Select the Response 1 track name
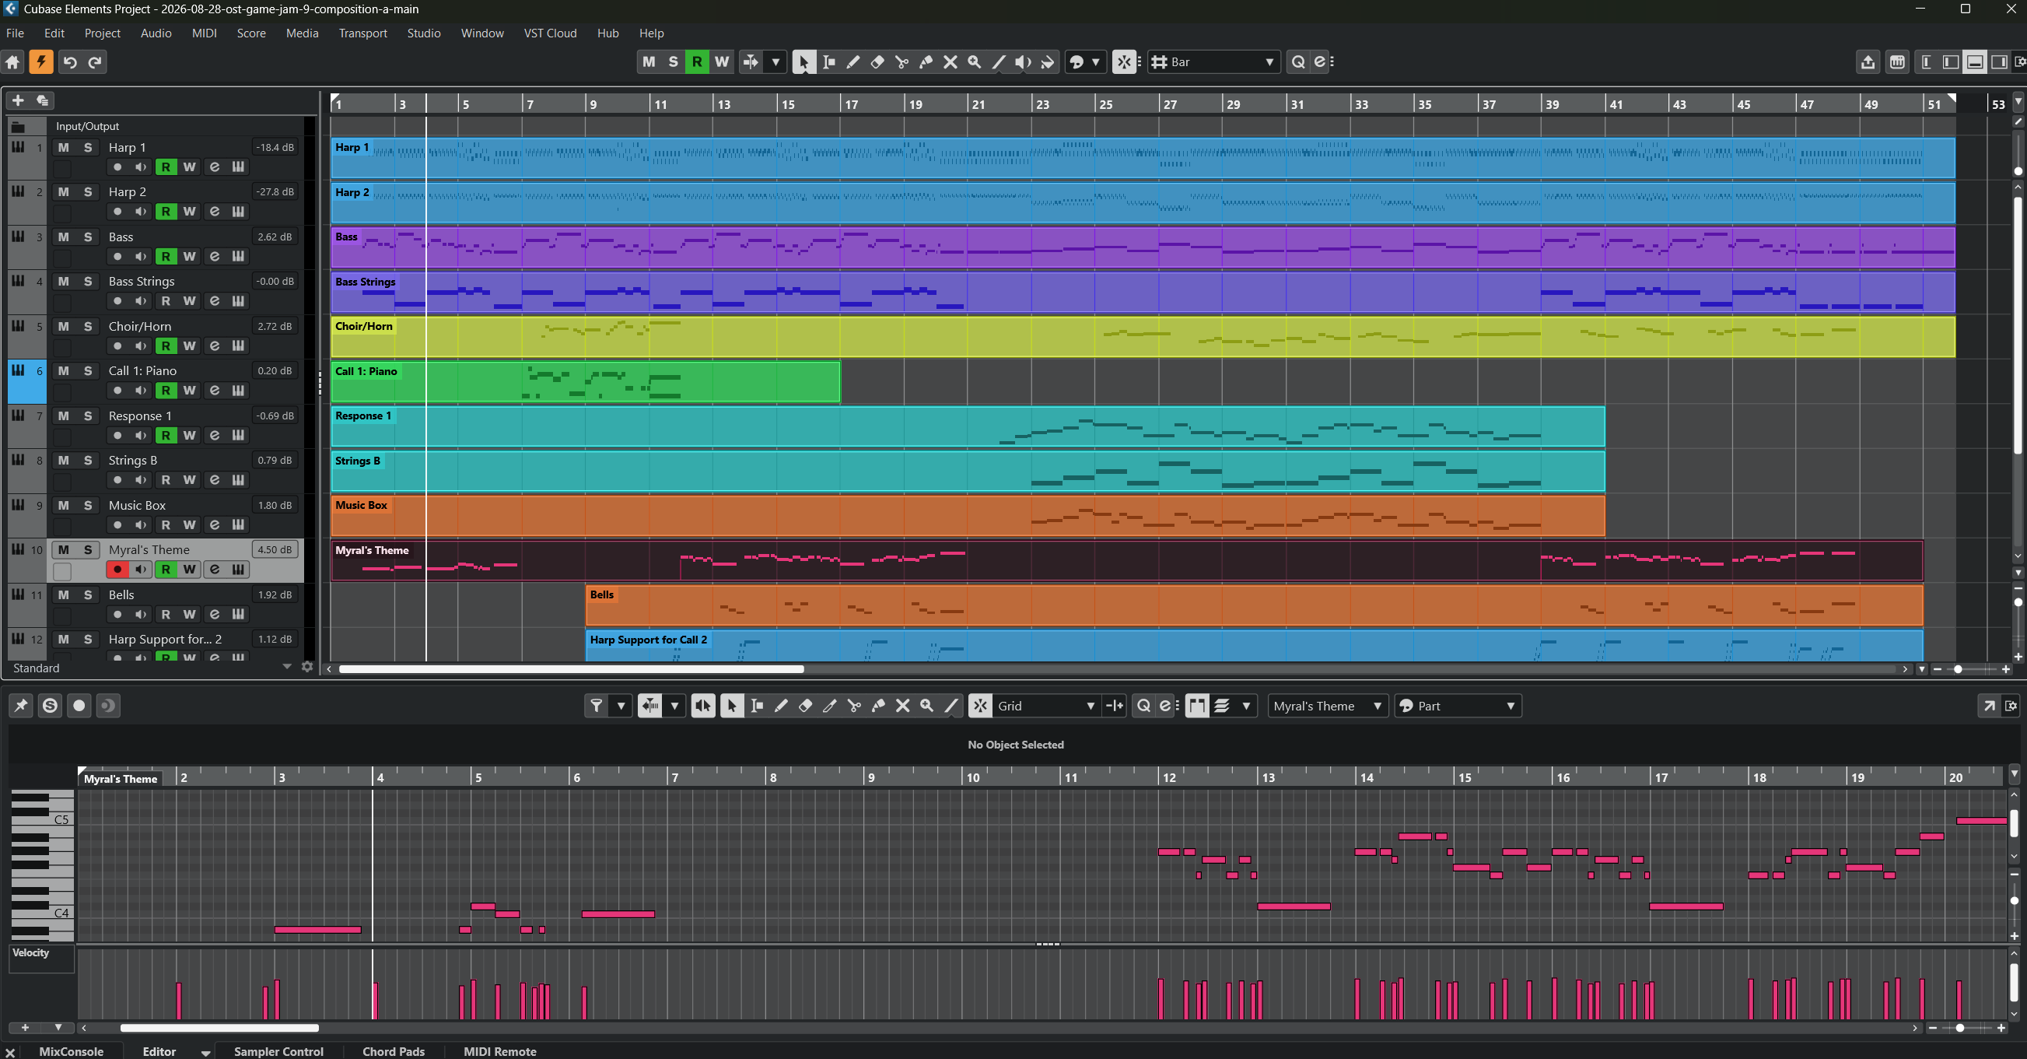The height and width of the screenshot is (1059, 2027). 140,416
